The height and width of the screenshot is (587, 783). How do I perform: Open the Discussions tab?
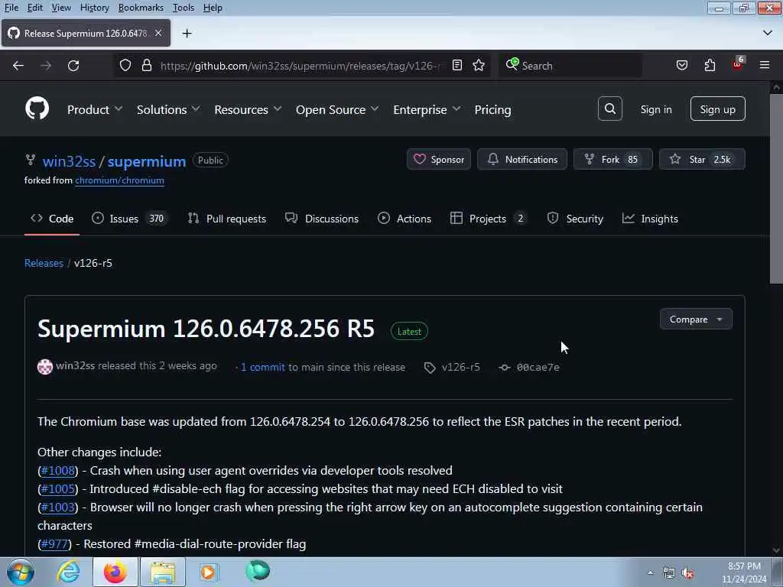click(322, 219)
